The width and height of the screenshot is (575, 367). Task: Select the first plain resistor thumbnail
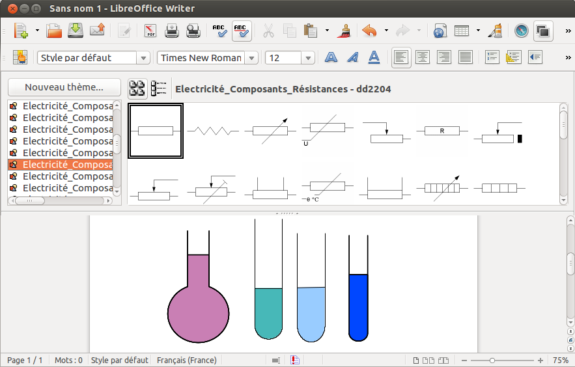[x=156, y=131]
